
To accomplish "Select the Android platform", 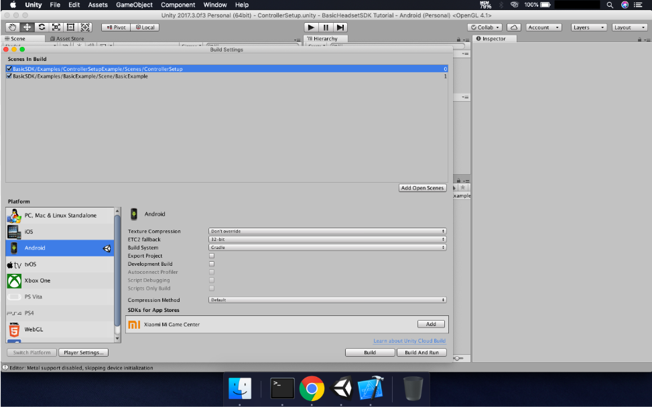I will pyautogui.click(x=60, y=248).
